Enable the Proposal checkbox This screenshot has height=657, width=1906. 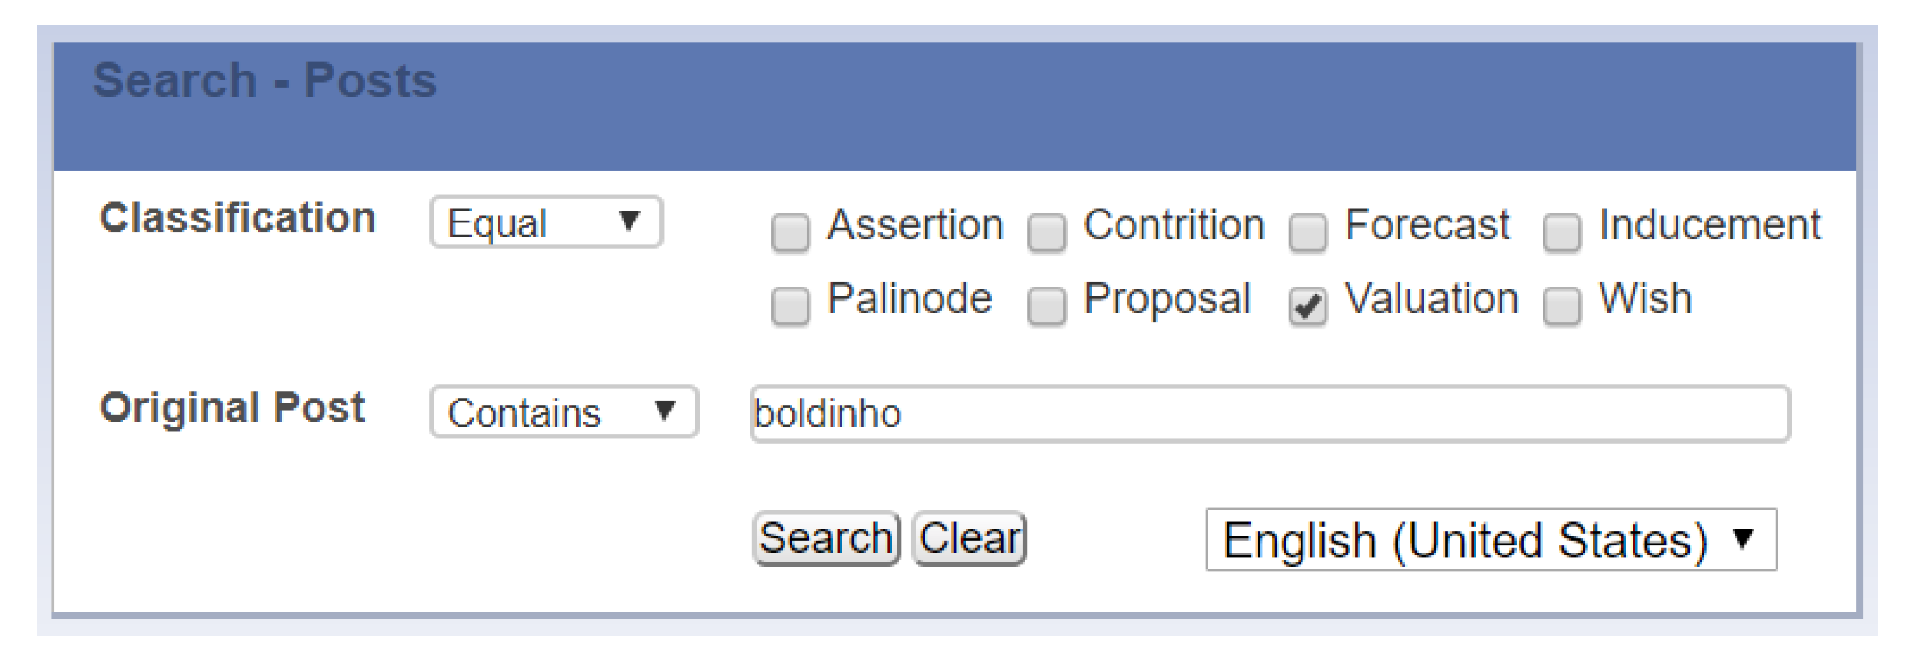tap(1046, 305)
